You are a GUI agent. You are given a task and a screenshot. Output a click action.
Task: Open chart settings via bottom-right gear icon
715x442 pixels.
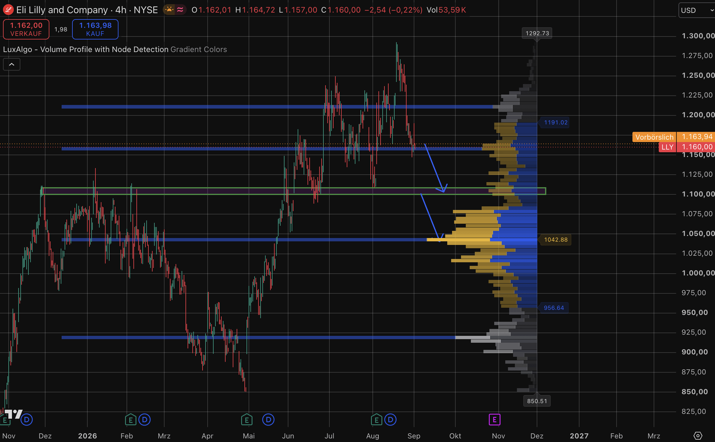click(698, 436)
